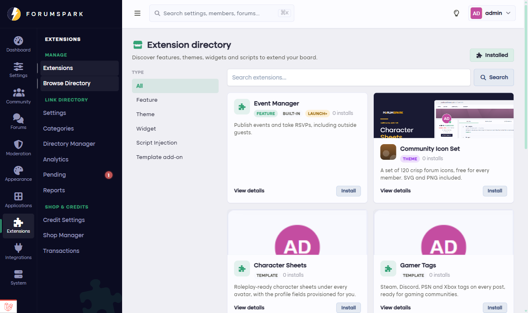Viewport: 528px width, 313px height.
Task: Open the Applications grid icon
Action: [19, 196]
